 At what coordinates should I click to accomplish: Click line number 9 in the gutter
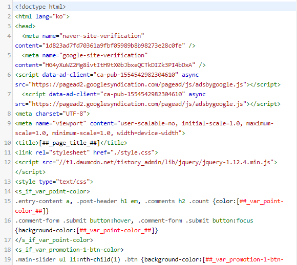(9, 123)
